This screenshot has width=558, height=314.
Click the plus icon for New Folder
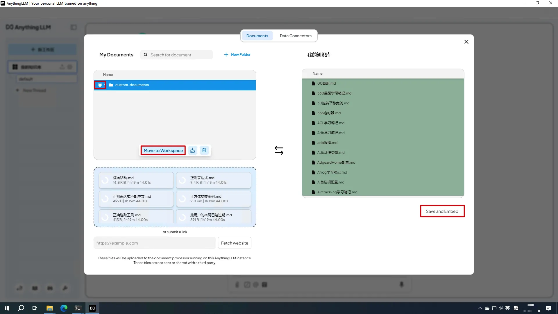click(226, 55)
